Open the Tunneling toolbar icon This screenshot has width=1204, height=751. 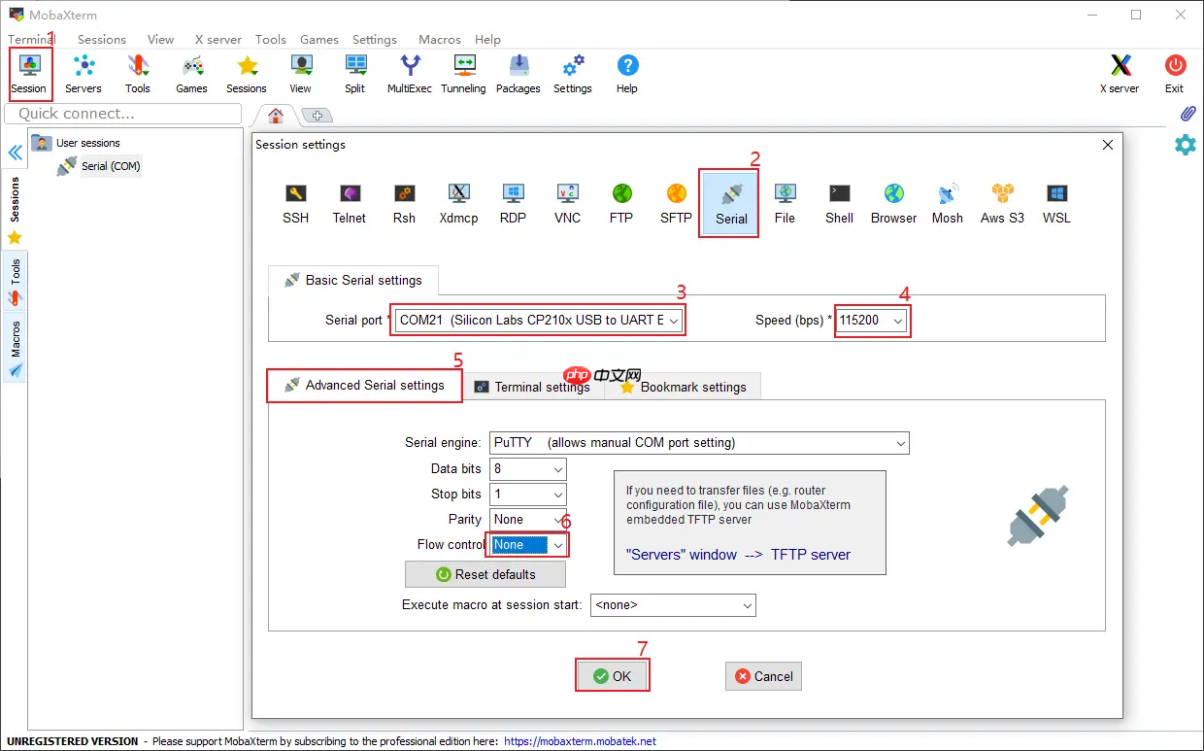(x=464, y=74)
